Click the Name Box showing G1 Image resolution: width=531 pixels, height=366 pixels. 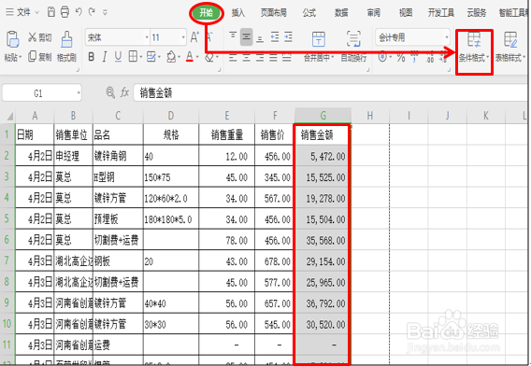tap(38, 93)
